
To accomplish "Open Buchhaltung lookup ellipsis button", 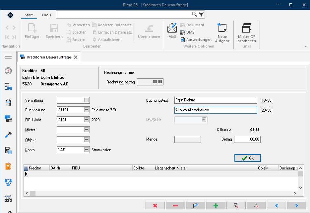I will pos(87,110).
